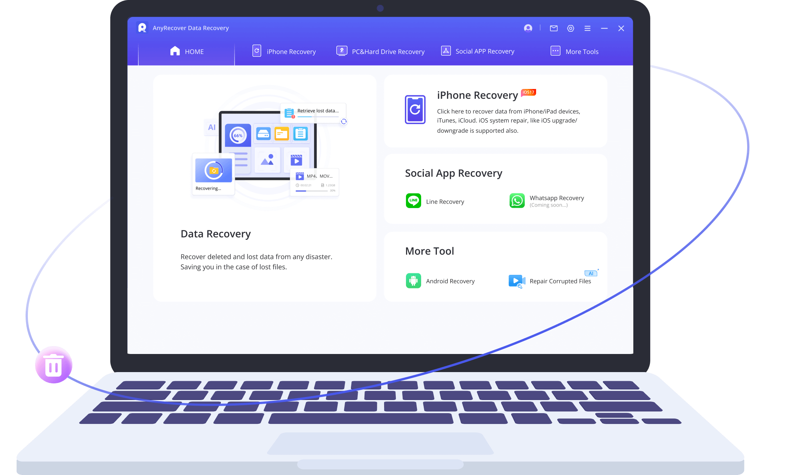This screenshot has height=475, width=786.
Task: Click the phone refresh icon beside the iPhone Recovery tab
Action: (x=257, y=51)
